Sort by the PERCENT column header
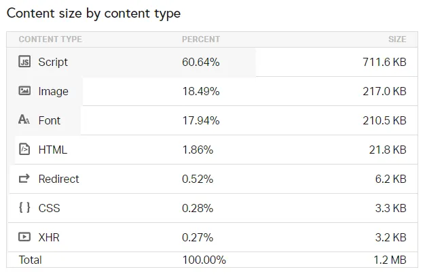 [201, 39]
